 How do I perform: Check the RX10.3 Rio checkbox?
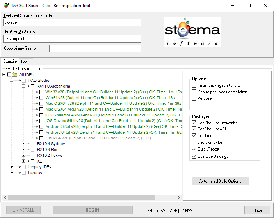(33, 150)
